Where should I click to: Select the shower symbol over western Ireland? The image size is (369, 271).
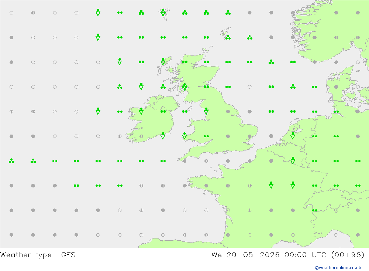pos(141,111)
